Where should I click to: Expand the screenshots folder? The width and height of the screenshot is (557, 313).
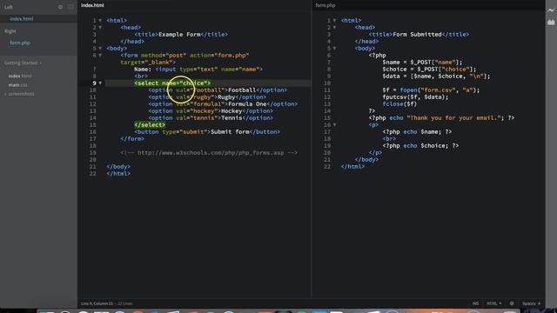coord(20,94)
